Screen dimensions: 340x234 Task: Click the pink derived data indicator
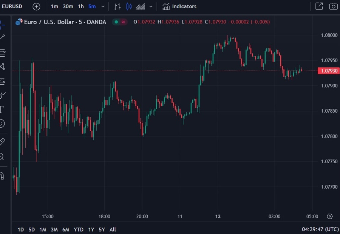tap(123, 22)
